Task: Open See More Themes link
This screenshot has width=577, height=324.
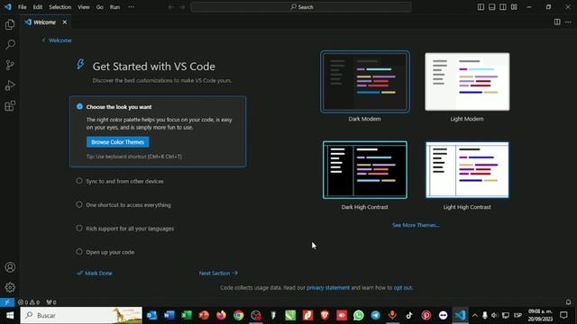Action: pos(416,225)
